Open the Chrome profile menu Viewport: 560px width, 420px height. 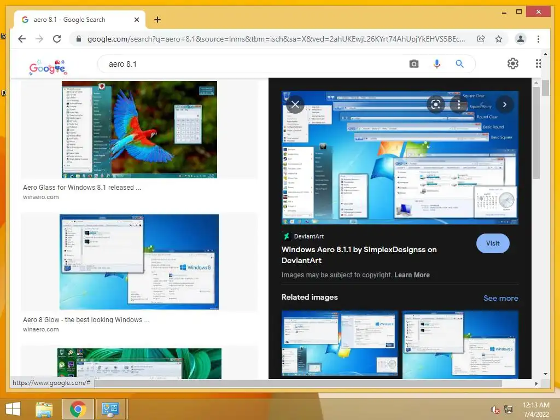click(521, 39)
